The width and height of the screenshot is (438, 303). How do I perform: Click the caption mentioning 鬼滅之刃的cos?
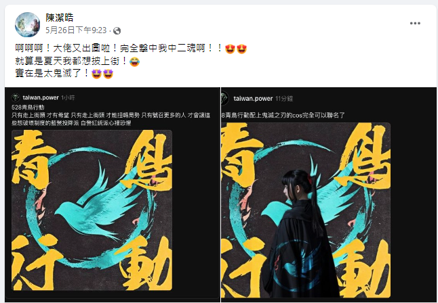[283, 115]
